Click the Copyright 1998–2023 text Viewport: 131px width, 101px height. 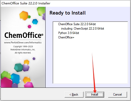(23, 46)
